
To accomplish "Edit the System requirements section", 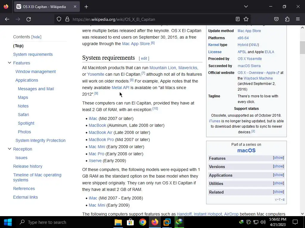I will 144,58.
